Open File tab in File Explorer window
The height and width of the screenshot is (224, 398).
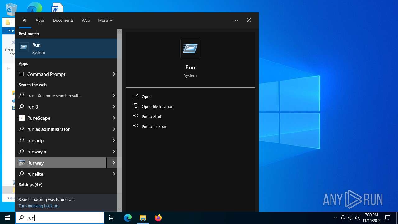11,31
